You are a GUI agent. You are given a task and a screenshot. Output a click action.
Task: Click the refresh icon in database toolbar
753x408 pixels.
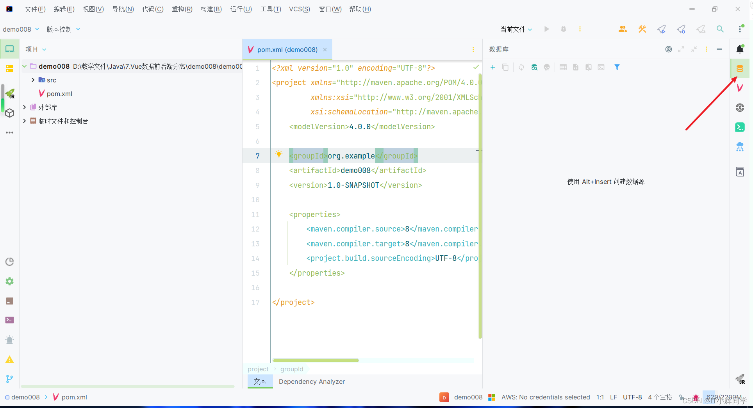tap(521, 67)
